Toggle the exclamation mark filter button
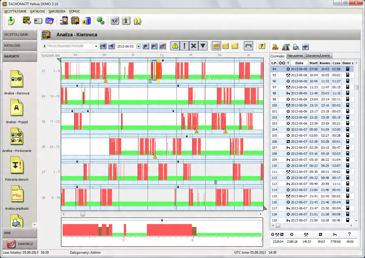 [185, 46]
